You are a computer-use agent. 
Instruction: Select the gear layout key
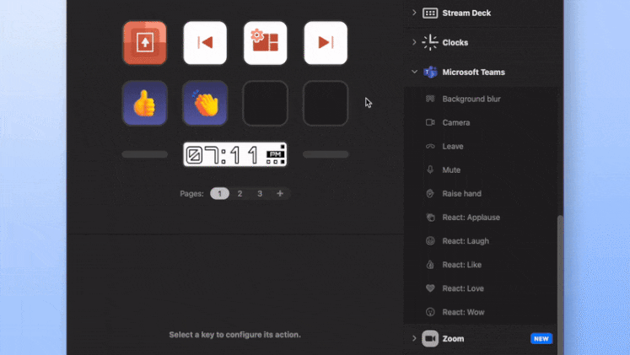click(265, 43)
